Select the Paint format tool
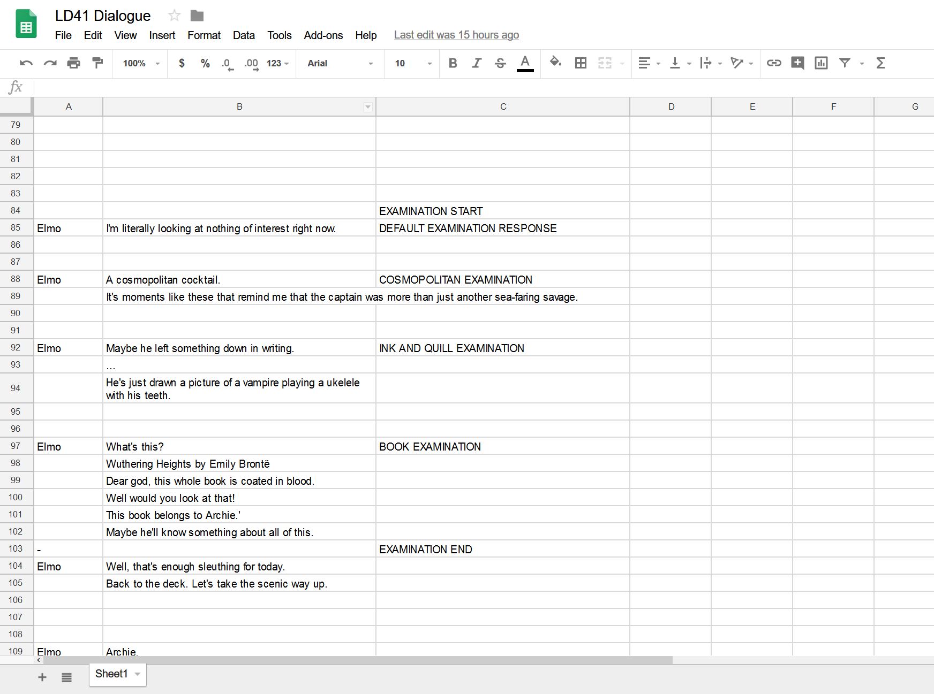This screenshot has height=694, width=934. (x=97, y=63)
